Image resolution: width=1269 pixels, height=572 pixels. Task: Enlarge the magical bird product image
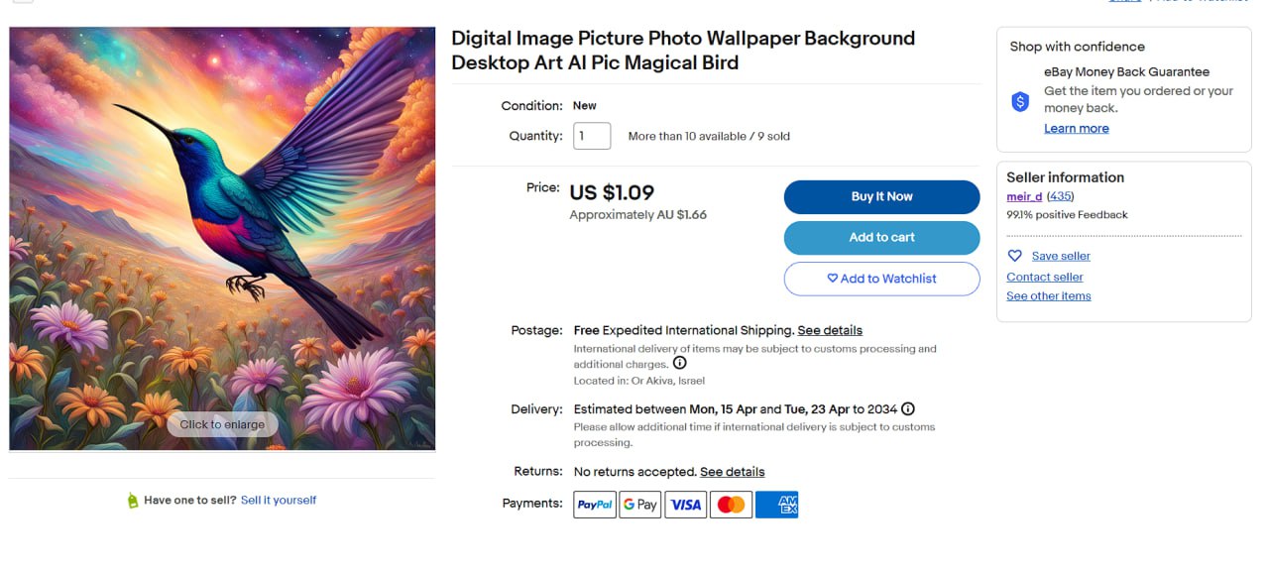pyautogui.click(x=222, y=238)
